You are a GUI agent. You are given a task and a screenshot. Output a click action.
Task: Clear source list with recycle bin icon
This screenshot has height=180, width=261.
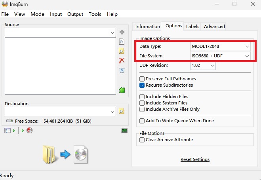point(122,70)
